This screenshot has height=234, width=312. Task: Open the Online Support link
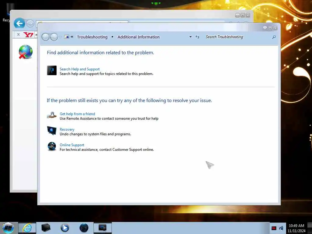(72, 145)
